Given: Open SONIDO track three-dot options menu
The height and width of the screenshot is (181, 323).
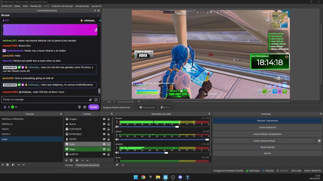Looking at the screenshot, I should (117, 148).
